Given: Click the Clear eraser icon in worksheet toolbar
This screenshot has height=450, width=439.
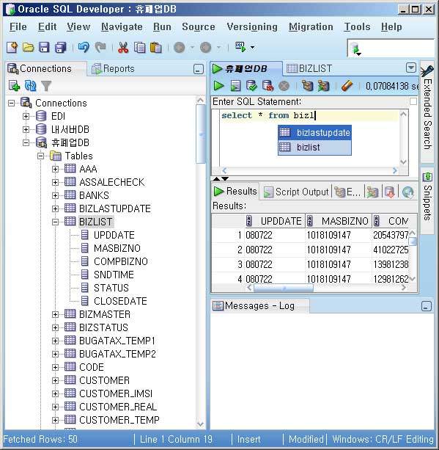Looking at the screenshot, I should [x=347, y=86].
